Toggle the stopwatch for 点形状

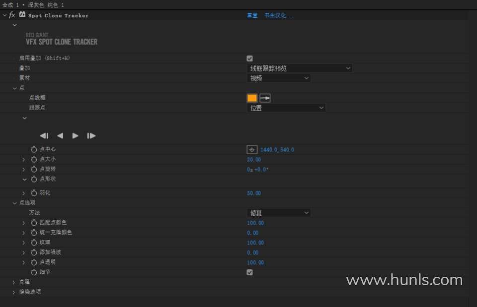click(x=34, y=179)
